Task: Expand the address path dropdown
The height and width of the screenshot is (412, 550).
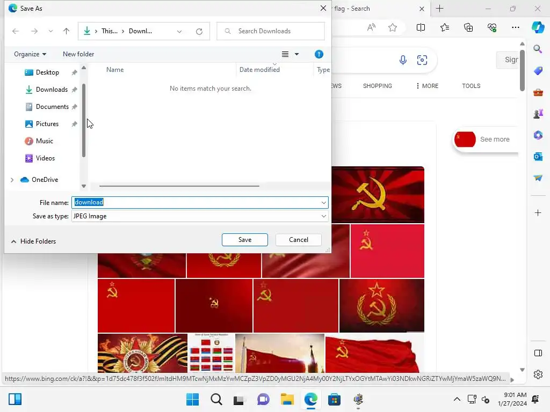Action: coord(179,32)
